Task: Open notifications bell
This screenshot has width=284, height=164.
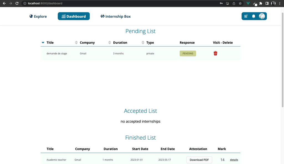Action: tap(253, 16)
